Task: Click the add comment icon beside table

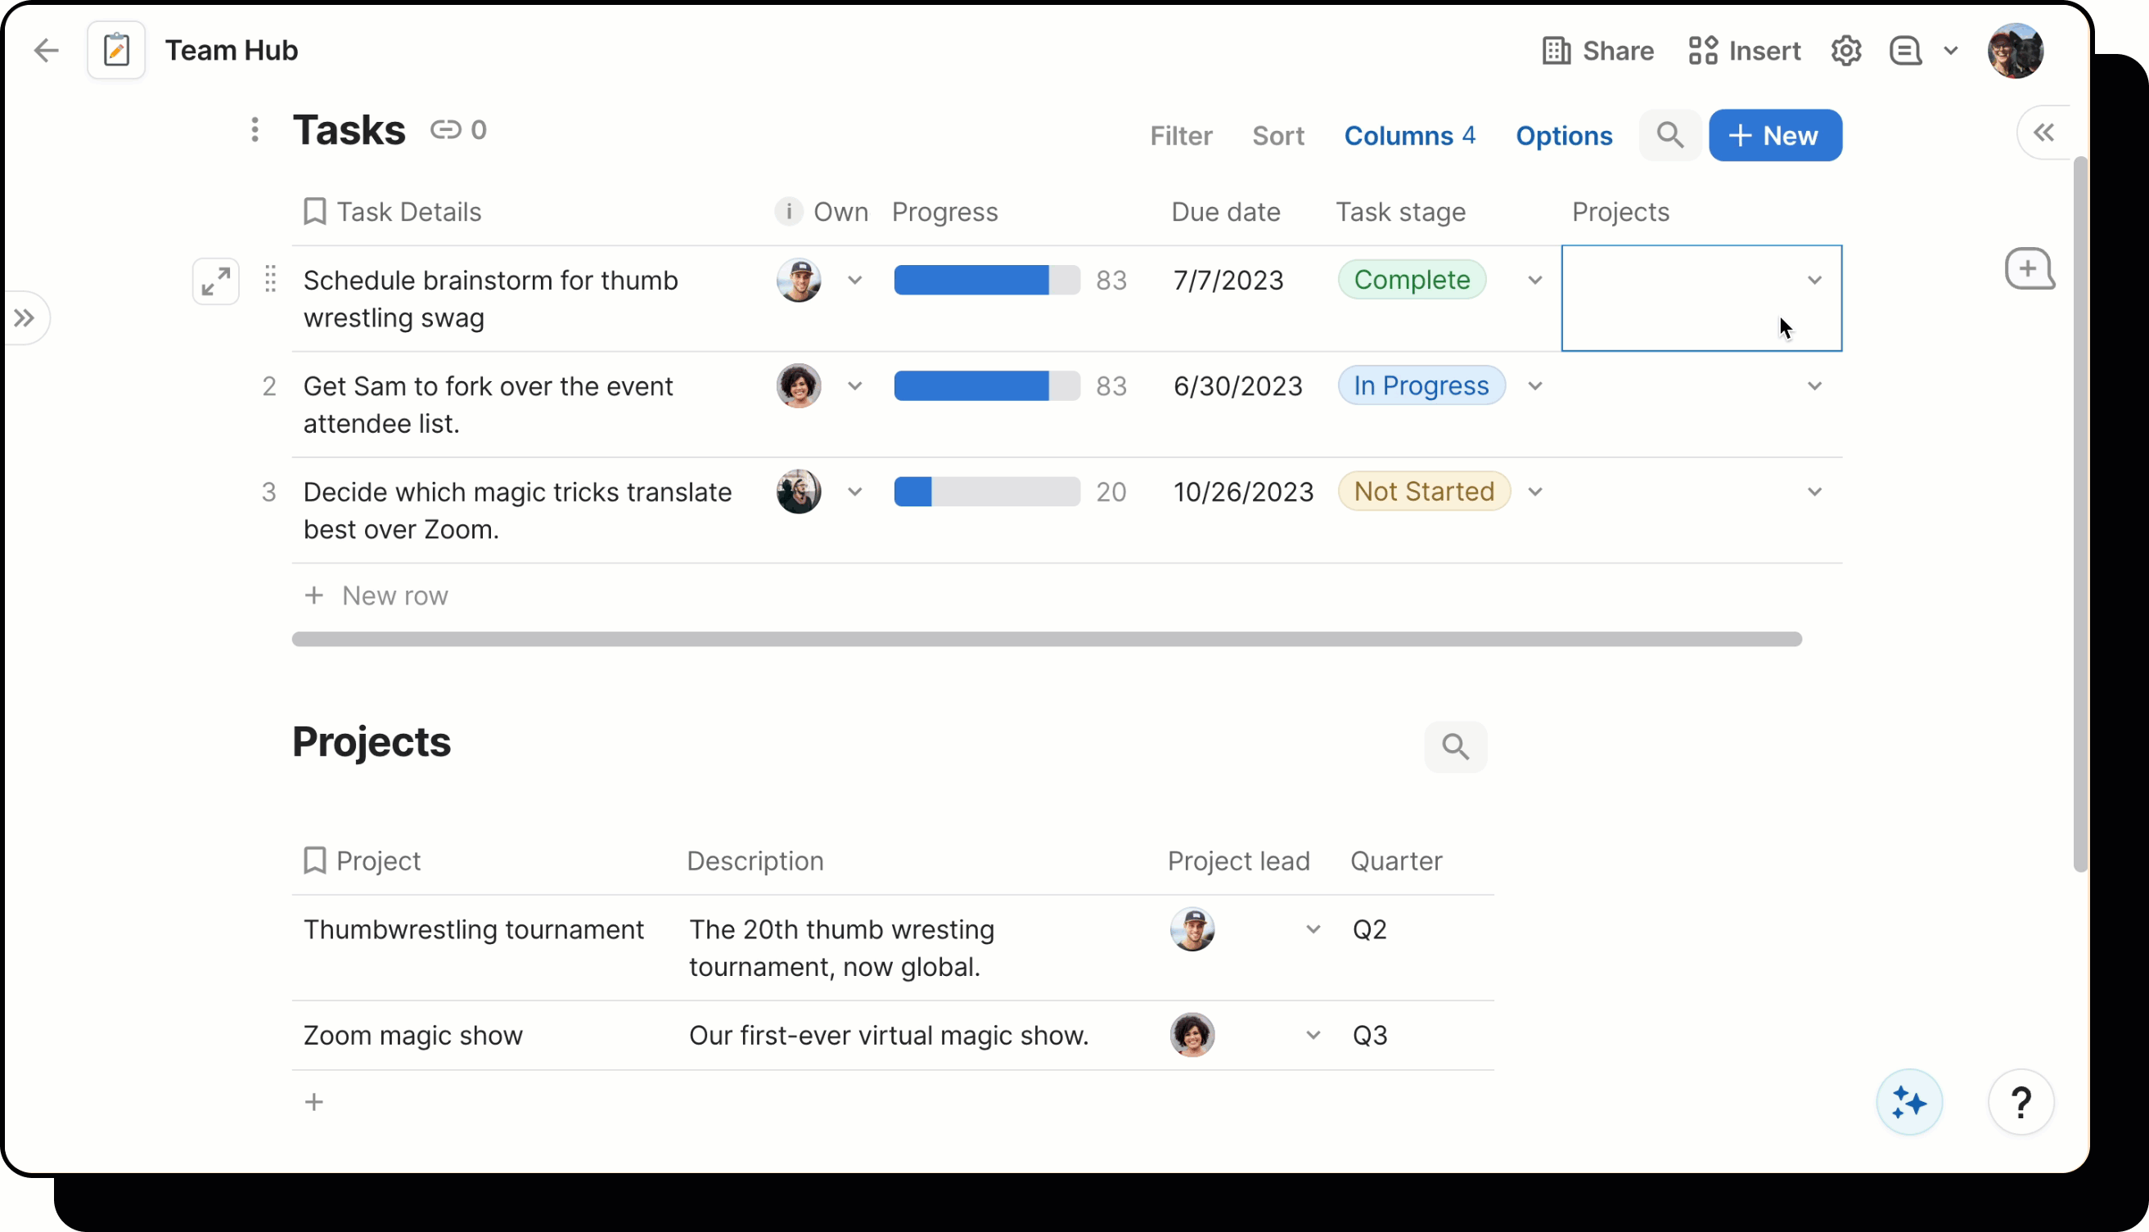Action: point(2029,269)
